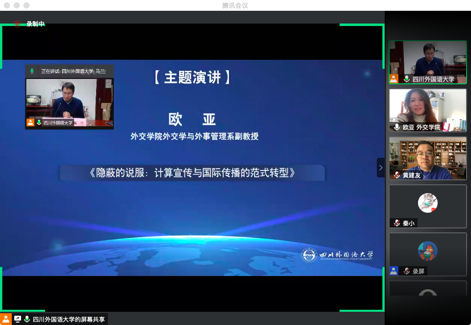Click the red recording indicator icon

pyautogui.click(x=17, y=24)
